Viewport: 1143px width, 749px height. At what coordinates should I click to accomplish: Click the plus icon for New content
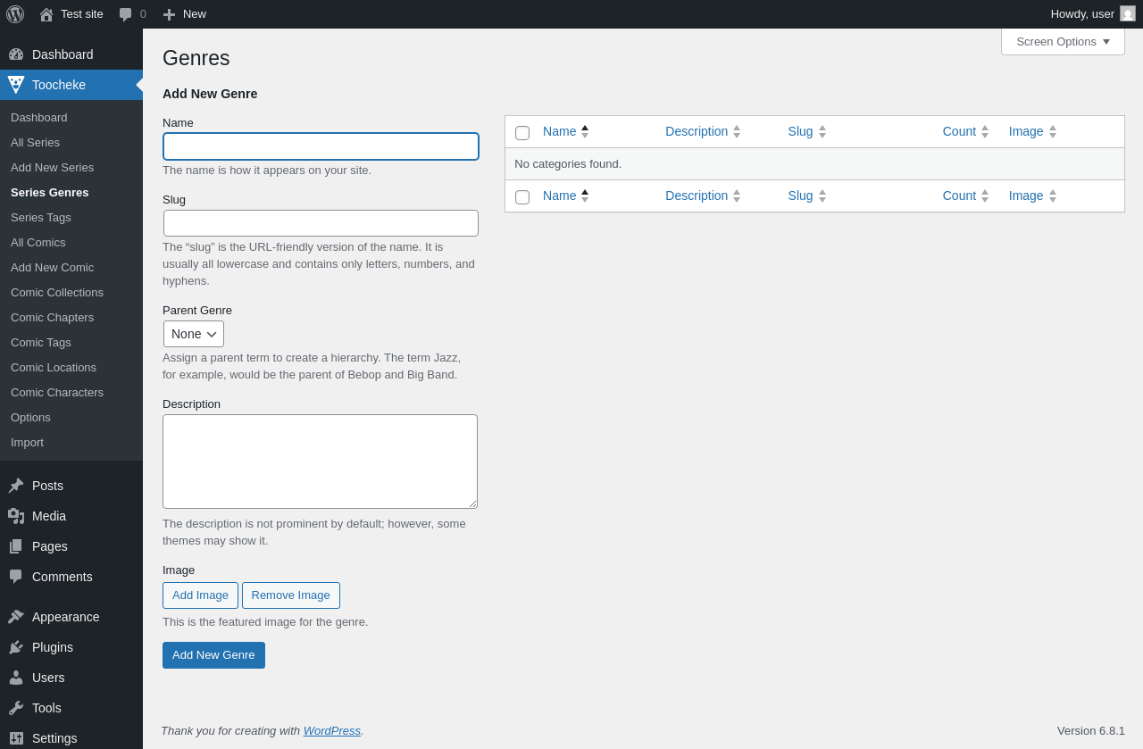(169, 14)
